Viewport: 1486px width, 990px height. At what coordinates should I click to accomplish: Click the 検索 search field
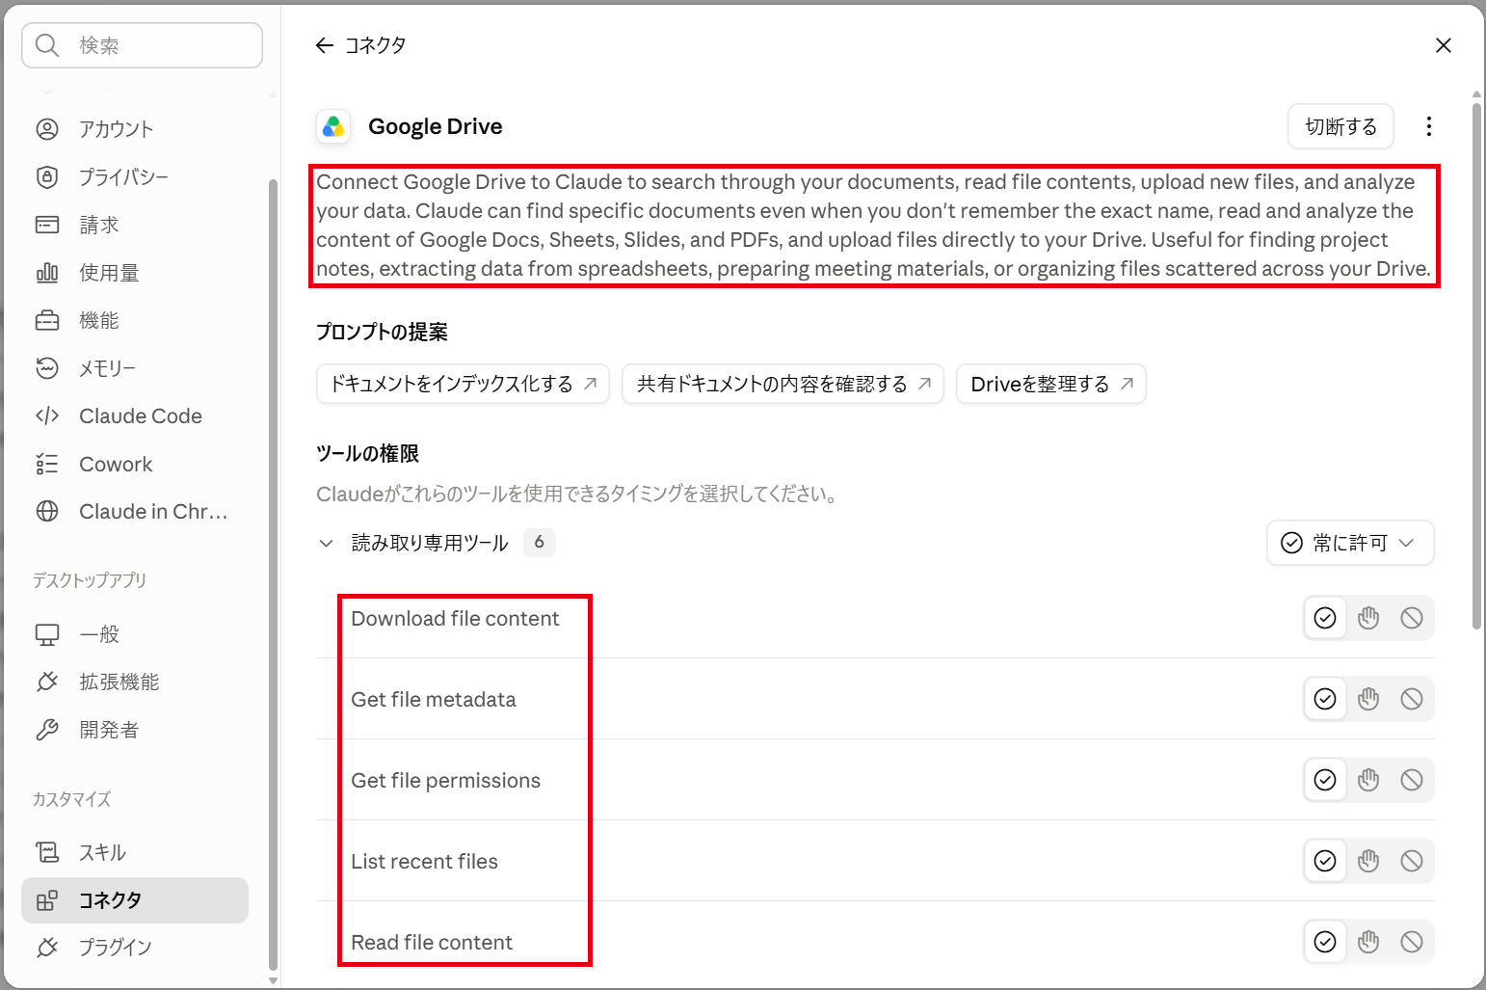coord(142,45)
